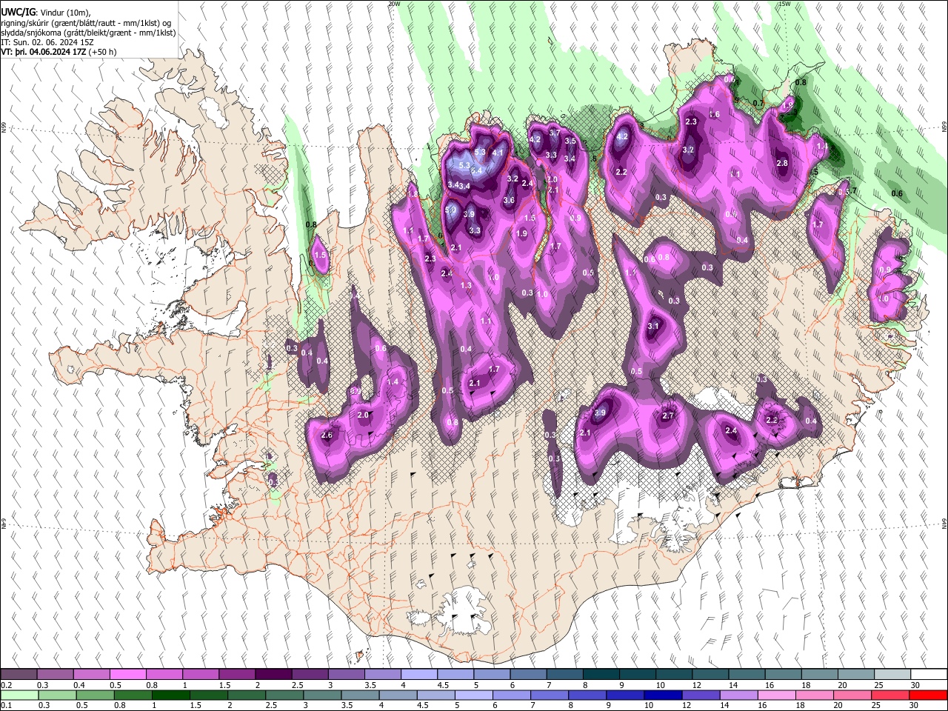The height and width of the screenshot is (711, 948).
Task: Pick the dark purple 2 swatch in upper legend
Action: (273, 675)
